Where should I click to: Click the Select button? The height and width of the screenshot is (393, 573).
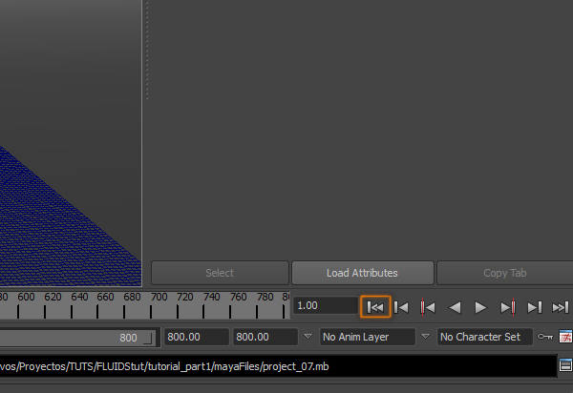(220, 273)
